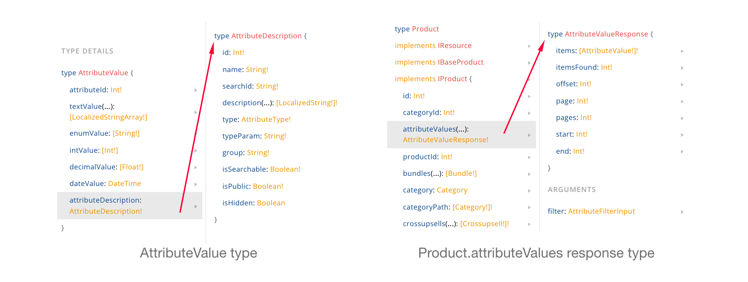Select the attributeValues field row
Image resolution: width=748 pixels, height=282 pixels.
[461, 134]
